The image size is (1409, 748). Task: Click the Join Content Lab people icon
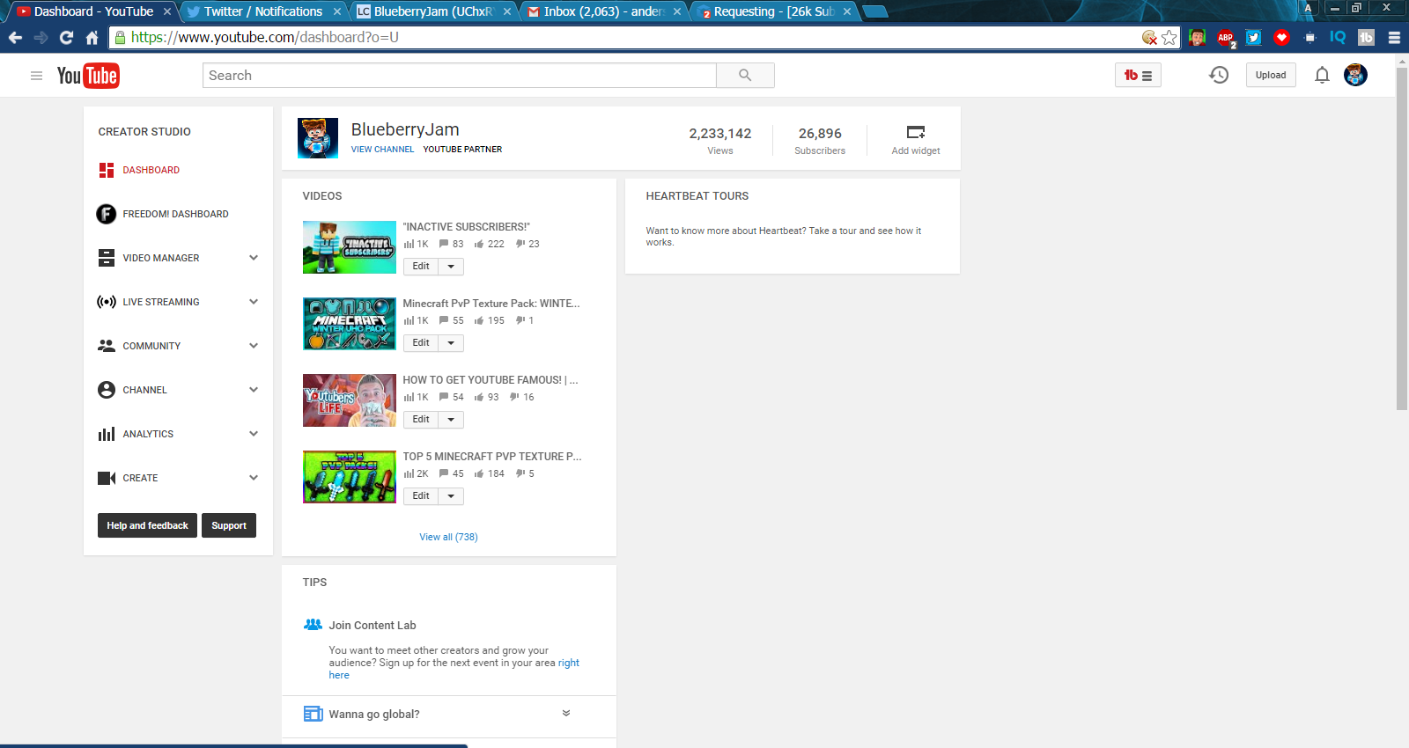[x=313, y=625]
